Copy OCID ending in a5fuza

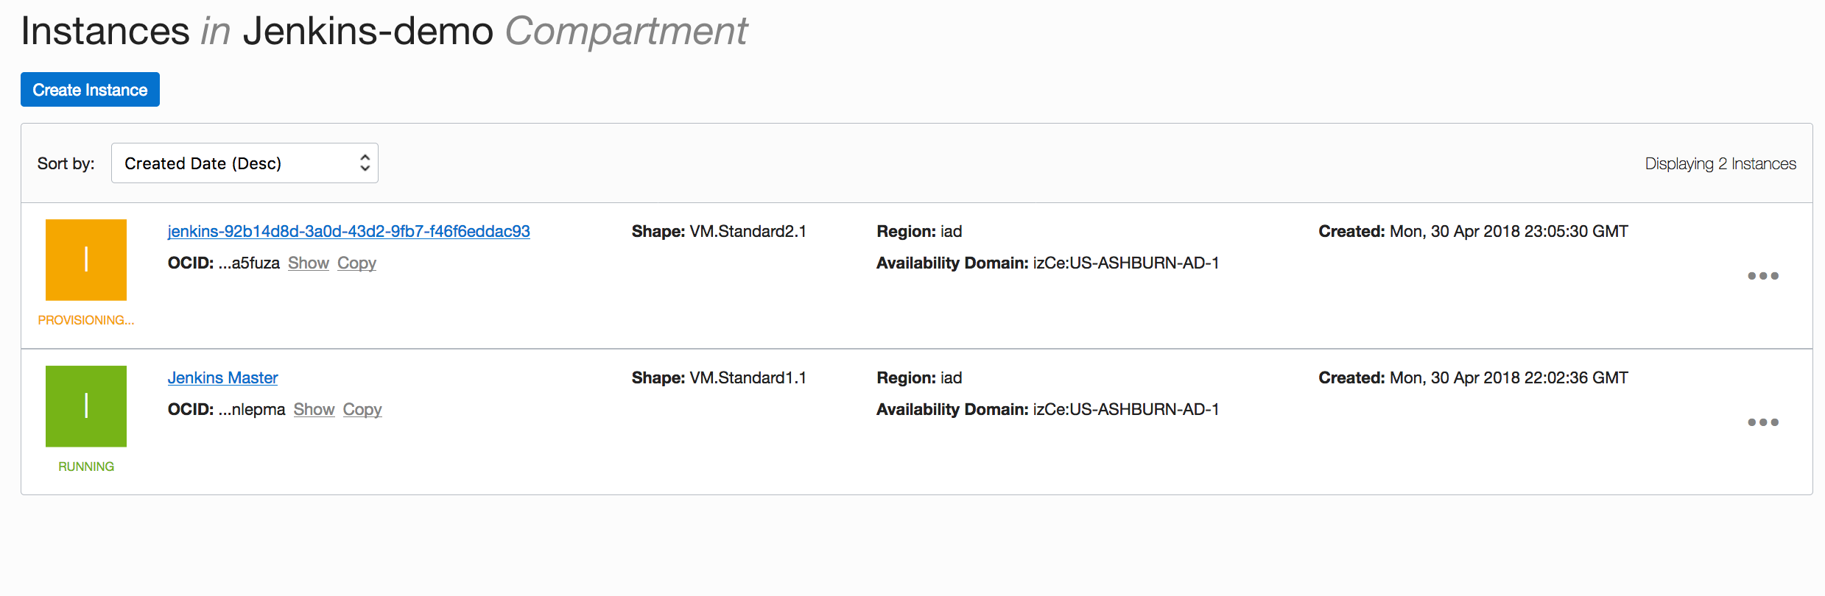pos(356,263)
